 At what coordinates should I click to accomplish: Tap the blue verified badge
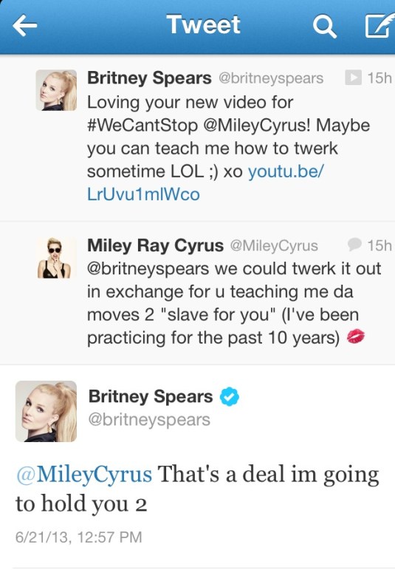[x=230, y=396]
